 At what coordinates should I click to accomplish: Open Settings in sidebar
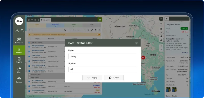click(x=19, y=80)
